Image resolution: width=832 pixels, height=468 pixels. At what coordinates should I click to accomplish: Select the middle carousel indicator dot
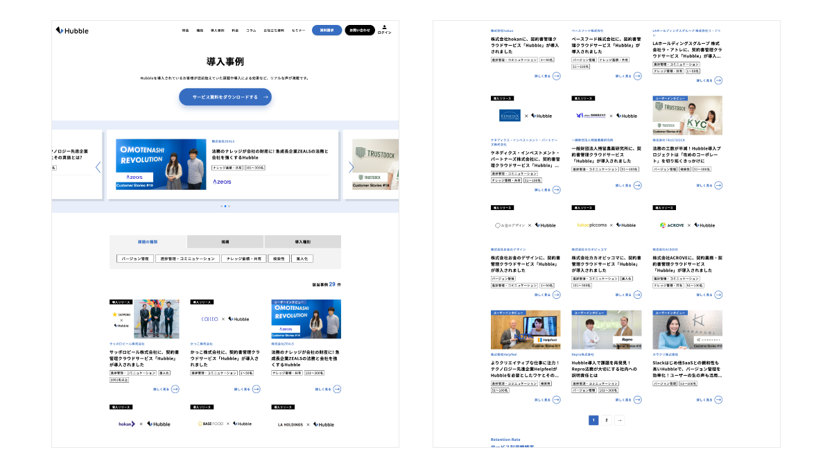(225, 206)
